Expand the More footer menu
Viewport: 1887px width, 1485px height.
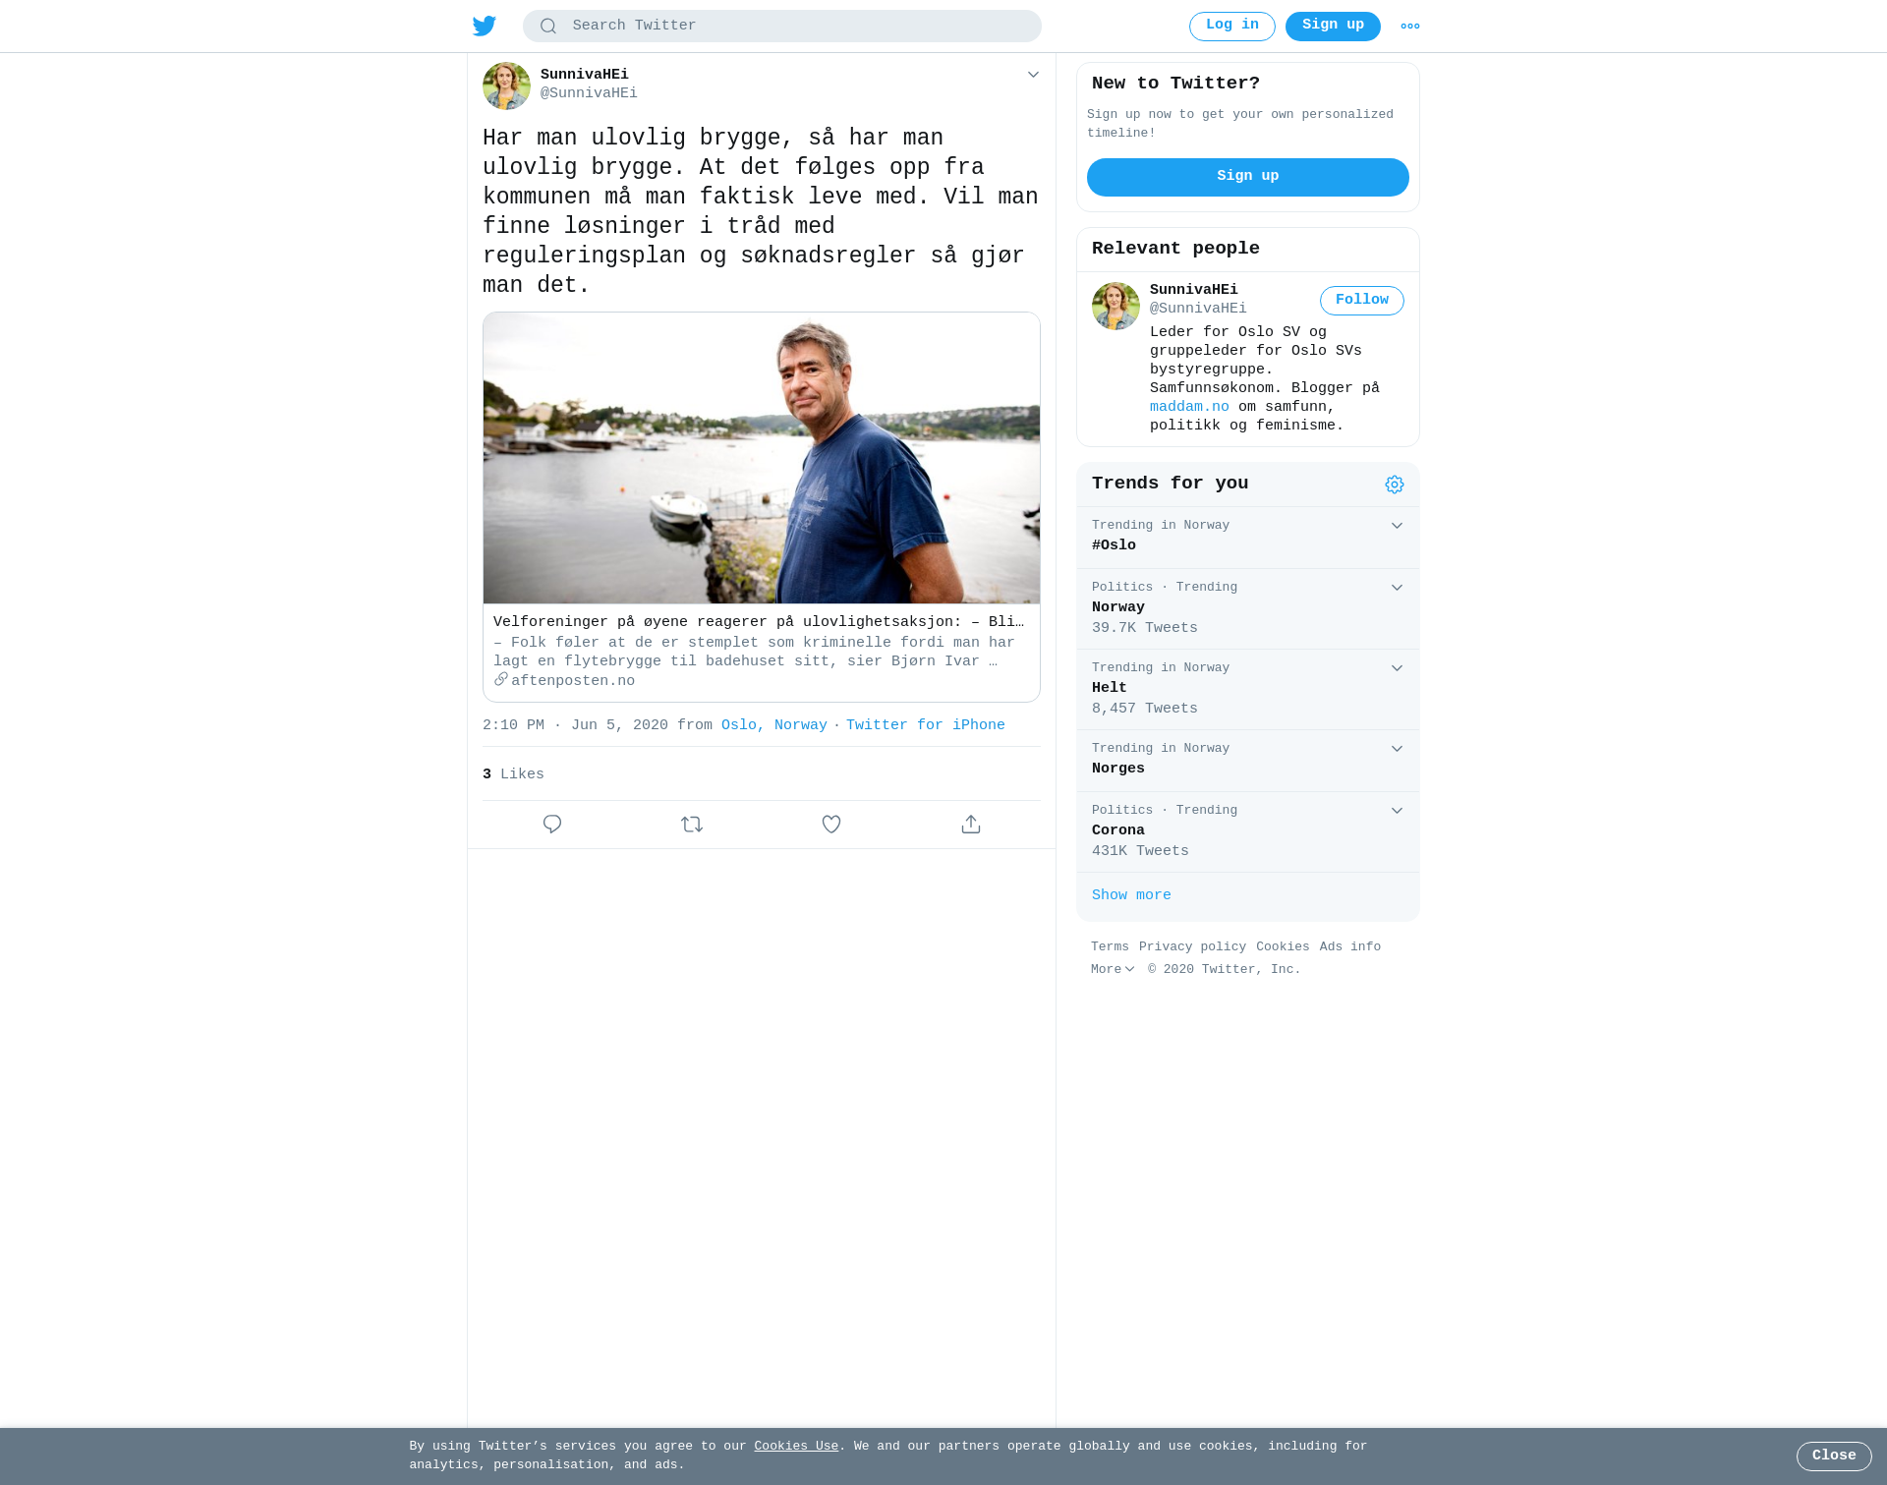click(1113, 969)
